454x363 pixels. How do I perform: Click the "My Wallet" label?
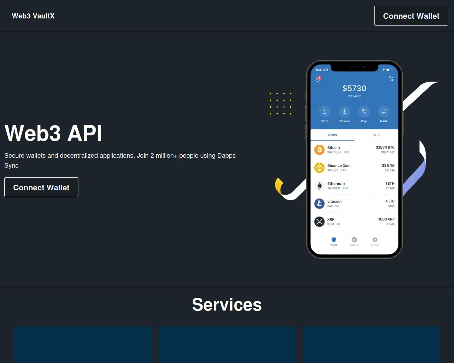pos(354,96)
